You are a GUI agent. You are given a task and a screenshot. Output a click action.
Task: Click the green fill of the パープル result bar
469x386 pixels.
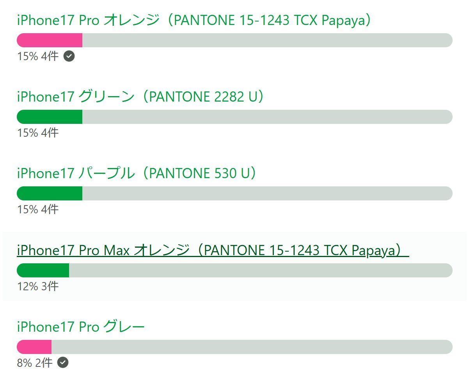click(x=50, y=193)
